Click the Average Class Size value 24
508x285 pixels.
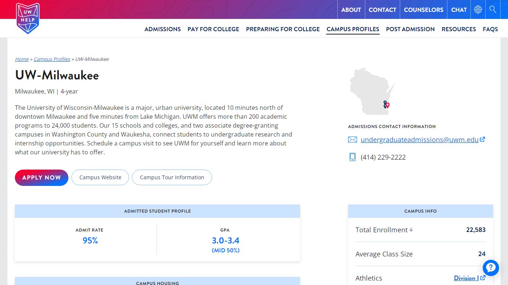point(482,254)
